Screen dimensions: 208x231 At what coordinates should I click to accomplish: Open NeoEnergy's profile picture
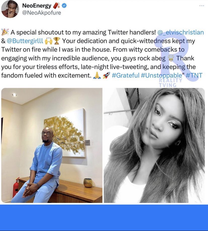point(10,9)
